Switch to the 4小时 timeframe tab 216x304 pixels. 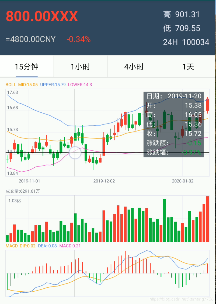tap(134, 67)
